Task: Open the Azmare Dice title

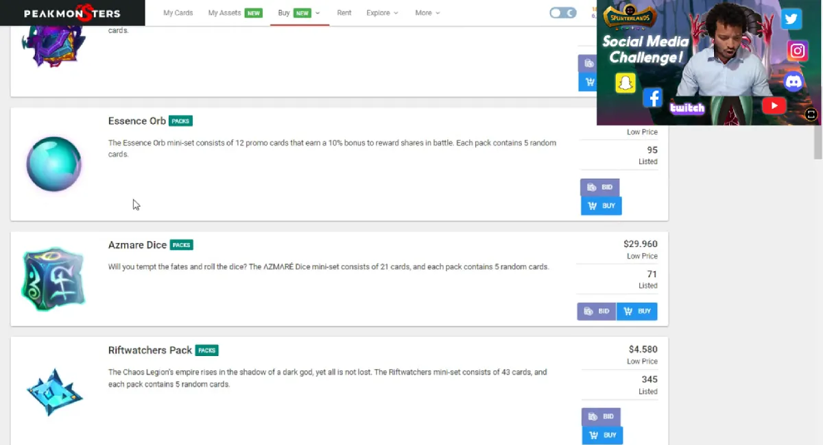Action: [x=137, y=244]
